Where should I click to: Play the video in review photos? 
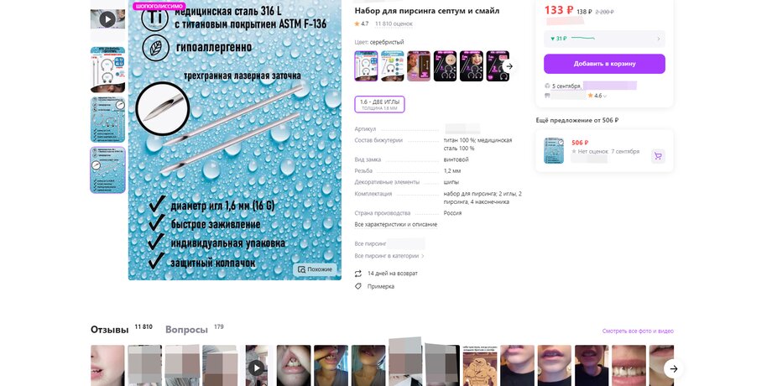256,368
